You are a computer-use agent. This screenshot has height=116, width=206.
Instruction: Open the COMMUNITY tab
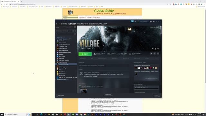pos(82,24)
